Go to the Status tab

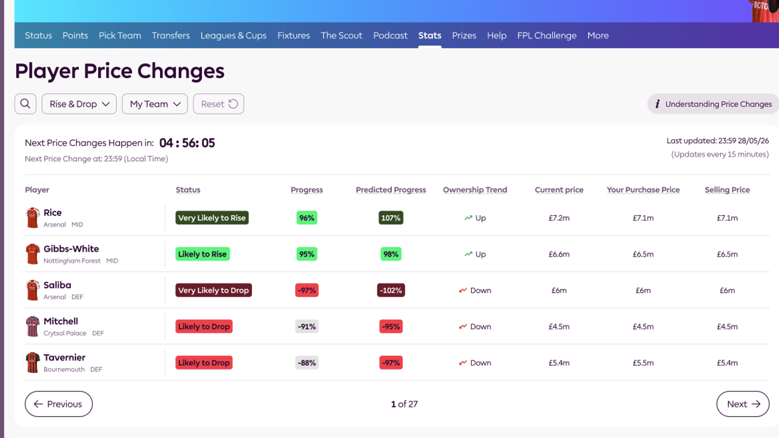(39, 35)
